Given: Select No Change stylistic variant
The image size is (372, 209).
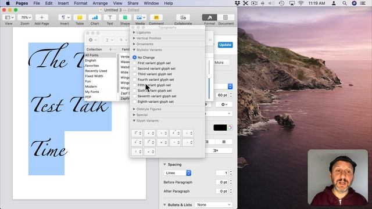Looking at the screenshot, I should point(134,57).
